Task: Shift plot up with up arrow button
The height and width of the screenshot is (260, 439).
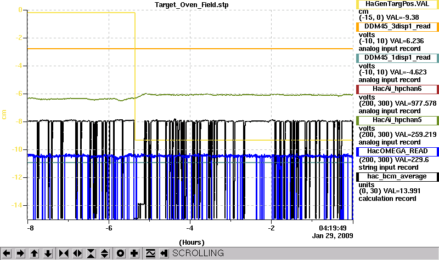Action: coord(34,253)
